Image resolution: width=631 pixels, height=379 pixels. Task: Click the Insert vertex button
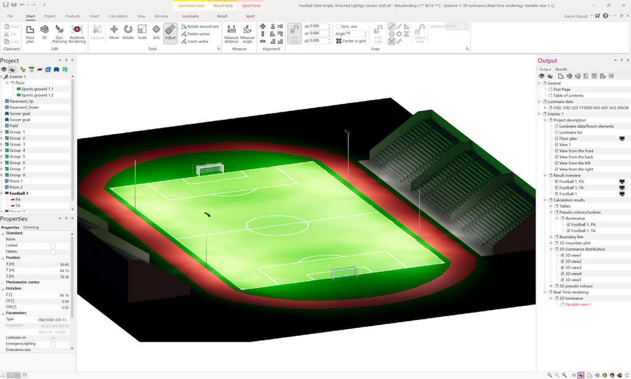(198, 41)
